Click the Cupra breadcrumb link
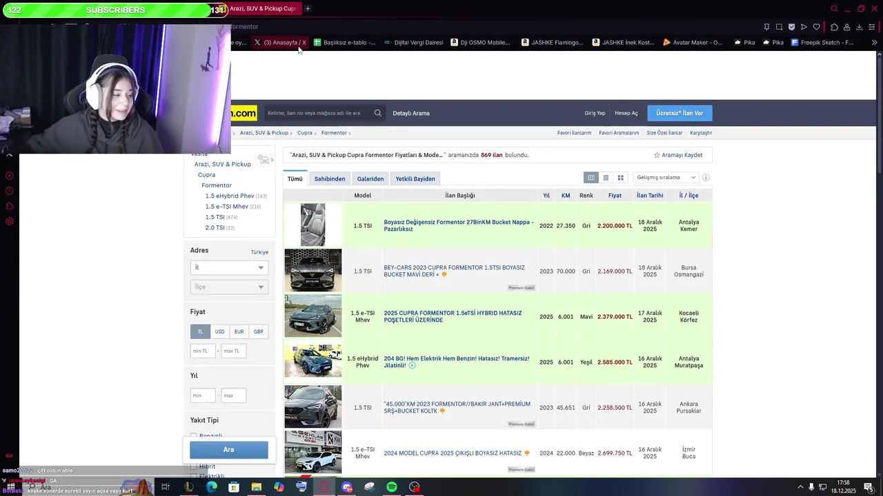This screenshot has height=496, width=883. pyautogui.click(x=305, y=133)
